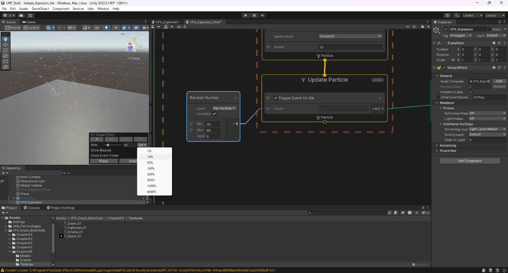508x273 pixels.
Task: Select the Rotate tool in Scene
Action: tap(5, 50)
